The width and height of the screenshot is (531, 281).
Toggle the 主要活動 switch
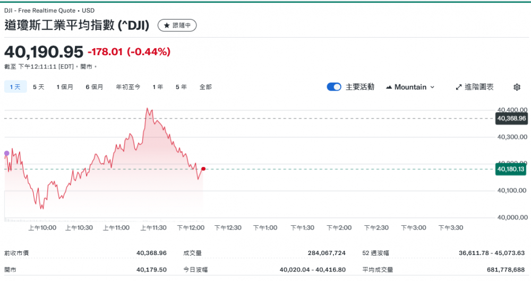click(x=334, y=87)
